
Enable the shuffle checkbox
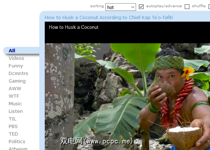187,6
